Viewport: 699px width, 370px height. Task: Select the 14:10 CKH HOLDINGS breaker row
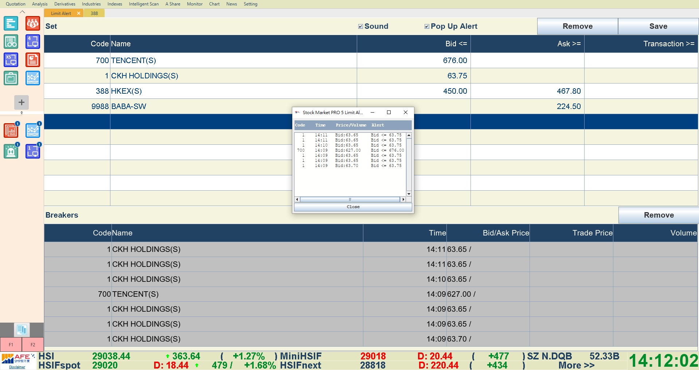[371, 279]
